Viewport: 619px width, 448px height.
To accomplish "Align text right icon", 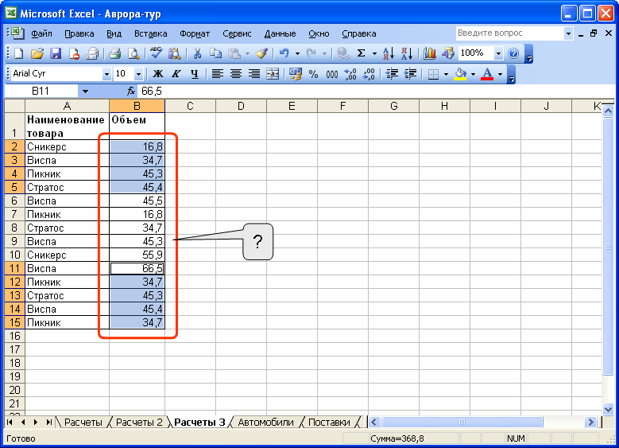I will [254, 74].
